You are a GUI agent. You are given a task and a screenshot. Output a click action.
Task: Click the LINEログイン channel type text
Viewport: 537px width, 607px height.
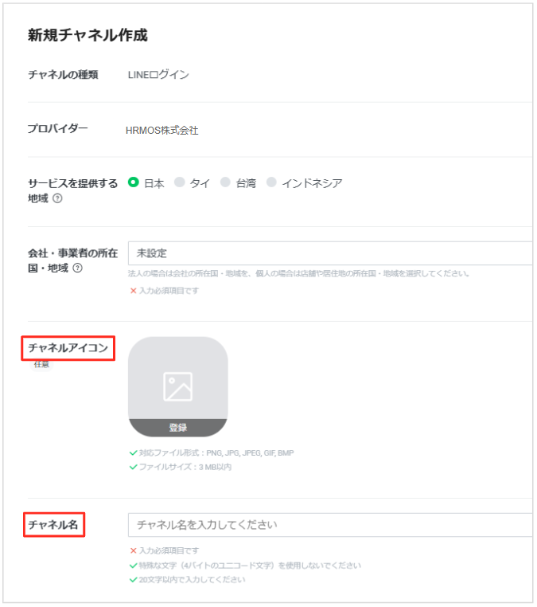[x=158, y=76]
